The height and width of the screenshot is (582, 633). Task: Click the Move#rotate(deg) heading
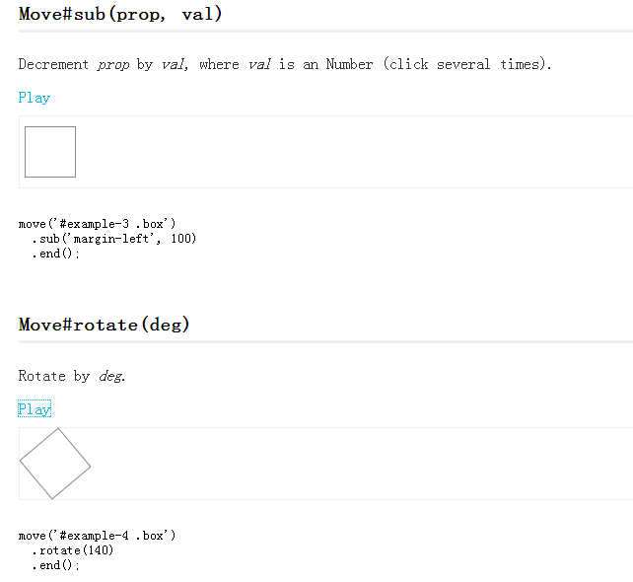(104, 325)
